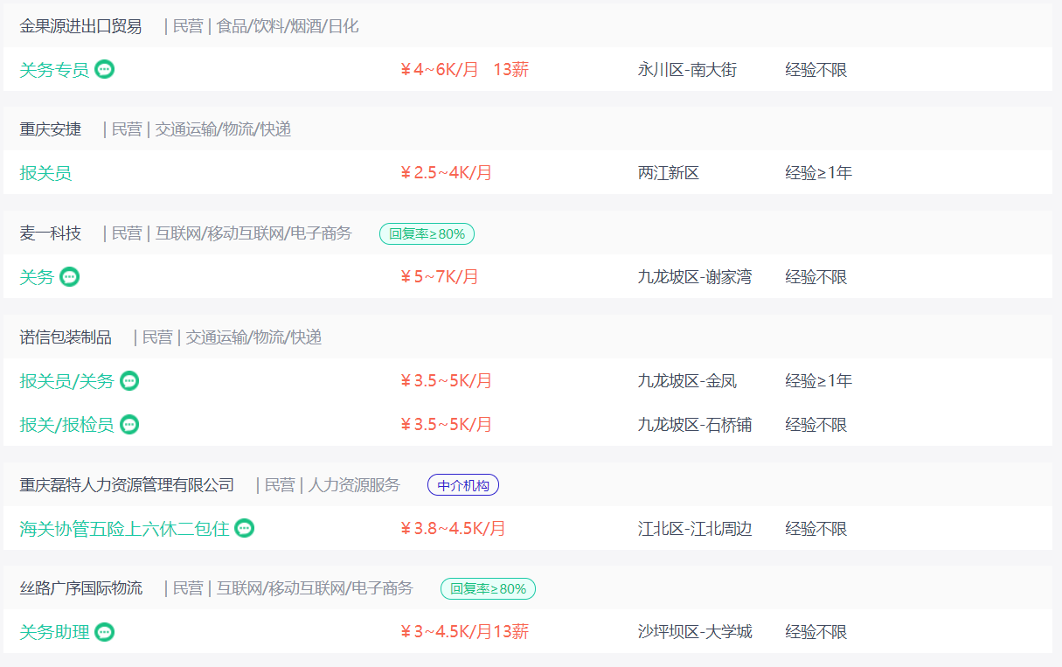Open company 重庆安捷 profile
The width and height of the screenshot is (1062, 667).
coord(50,129)
